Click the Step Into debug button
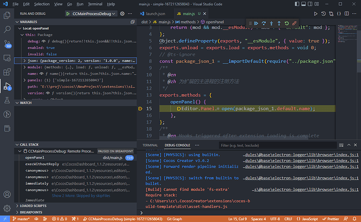This screenshot has height=222, width=361. pos(272,24)
